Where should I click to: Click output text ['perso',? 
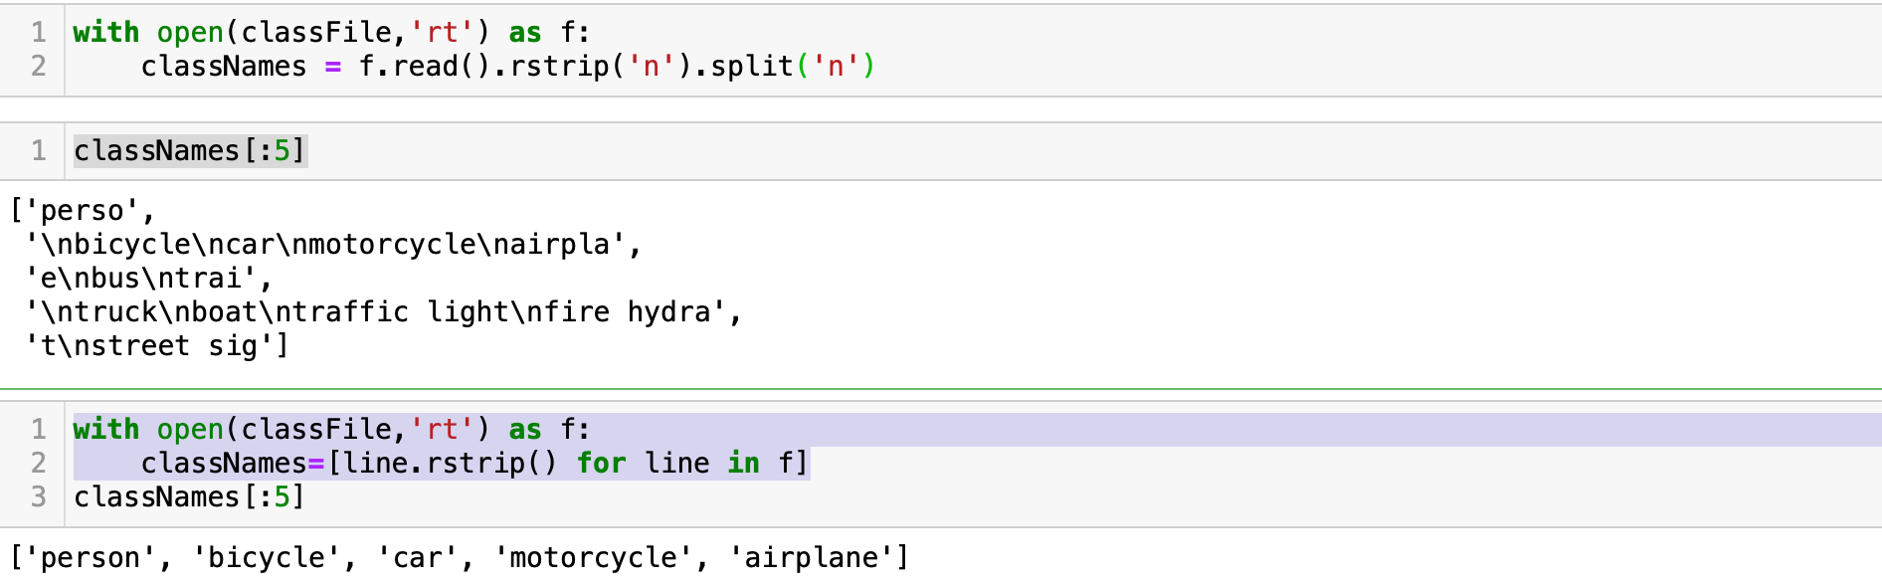(x=83, y=211)
